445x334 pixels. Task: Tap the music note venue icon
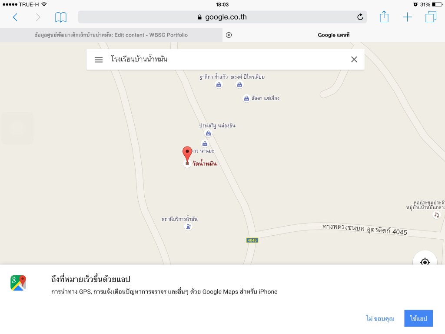tap(436, 215)
